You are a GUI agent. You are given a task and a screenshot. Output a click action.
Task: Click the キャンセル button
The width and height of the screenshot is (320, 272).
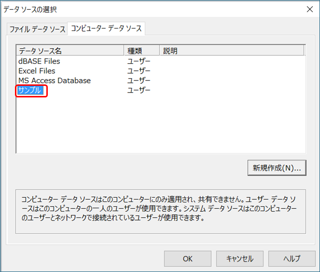(240, 259)
